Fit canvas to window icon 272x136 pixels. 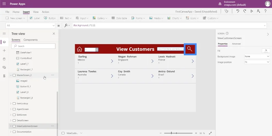click(210, 133)
